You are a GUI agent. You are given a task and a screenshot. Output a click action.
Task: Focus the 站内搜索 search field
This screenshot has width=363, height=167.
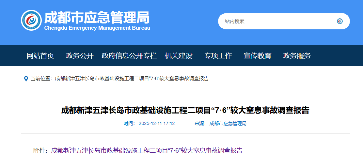[276, 21]
